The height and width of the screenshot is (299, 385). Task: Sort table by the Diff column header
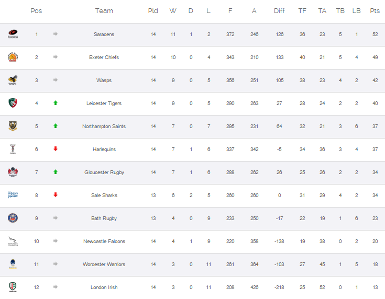coord(279,11)
